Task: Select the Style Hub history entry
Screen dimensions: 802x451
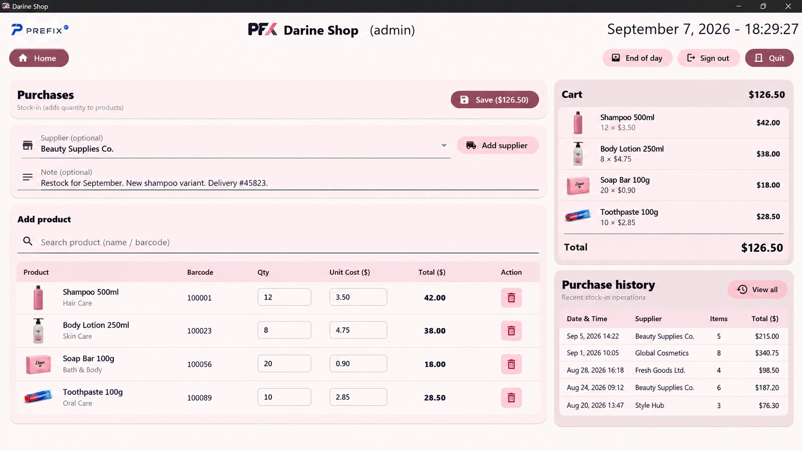Action: coord(673,405)
